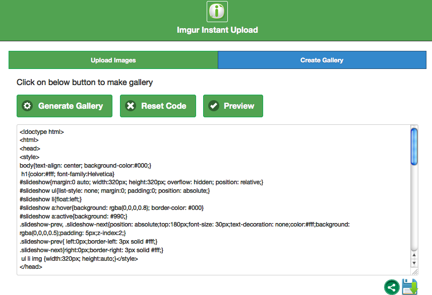This screenshot has width=432, height=295.
Task: Click the gear icon on Generate Gallery
Action: coord(28,106)
